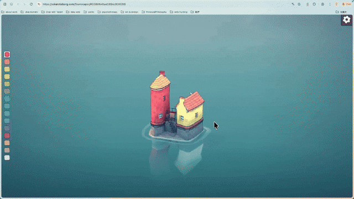354x199 pixels.
Task: Open the "History&Philosophy" bookmark folder
Action: pyautogui.click(x=154, y=12)
